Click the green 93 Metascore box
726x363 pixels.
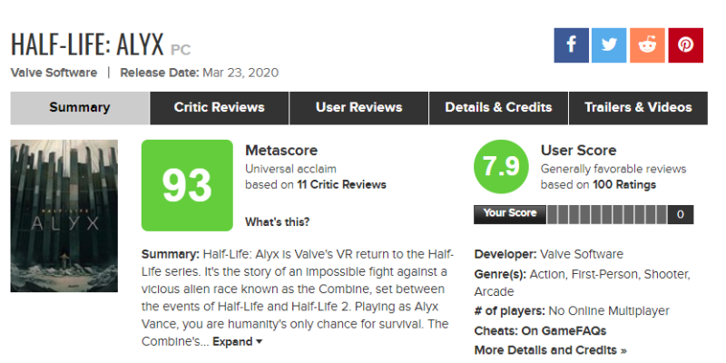click(x=187, y=185)
